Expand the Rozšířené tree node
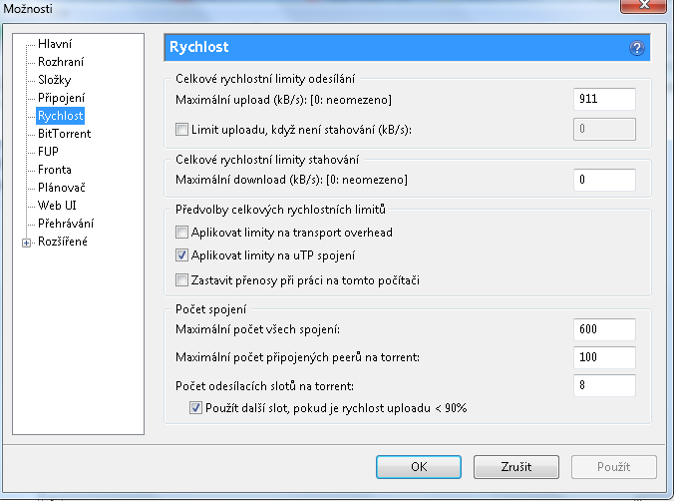This screenshot has height=501, width=674. coord(26,242)
